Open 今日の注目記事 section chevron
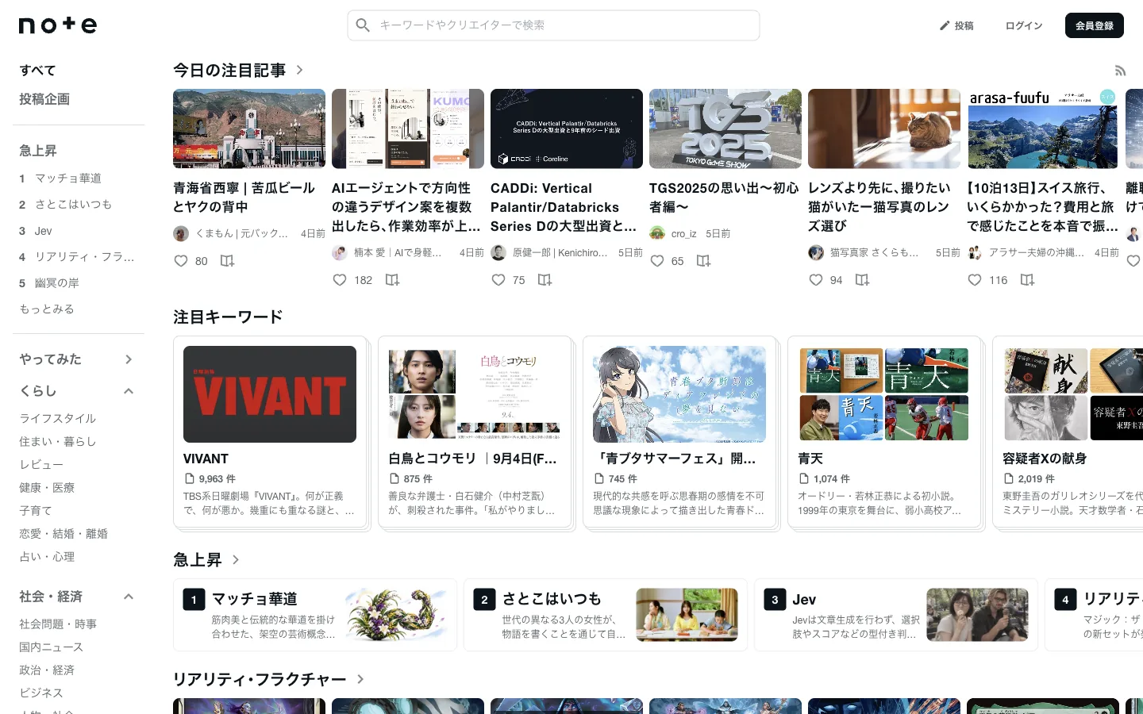 [x=299, y=70]
